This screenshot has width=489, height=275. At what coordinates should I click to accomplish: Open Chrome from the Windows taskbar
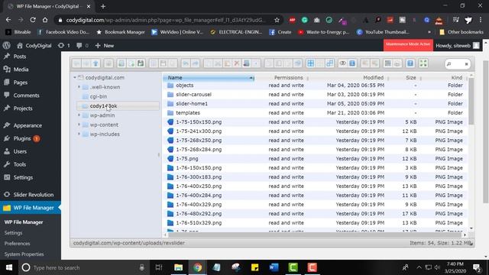[197, 267]
